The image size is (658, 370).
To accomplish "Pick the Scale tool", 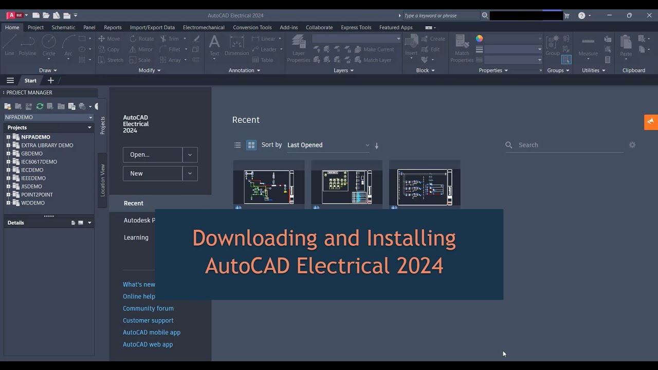I will [140, 60].
